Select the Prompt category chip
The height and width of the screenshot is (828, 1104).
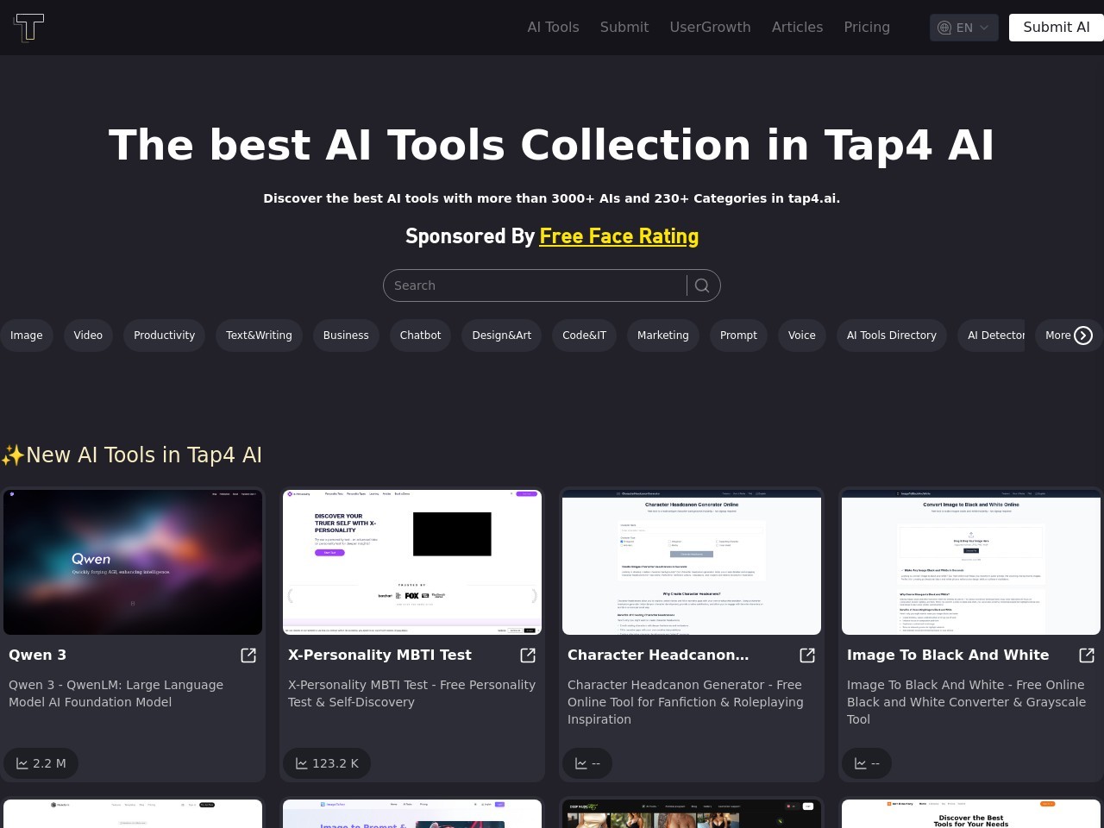tap(739, 336)
